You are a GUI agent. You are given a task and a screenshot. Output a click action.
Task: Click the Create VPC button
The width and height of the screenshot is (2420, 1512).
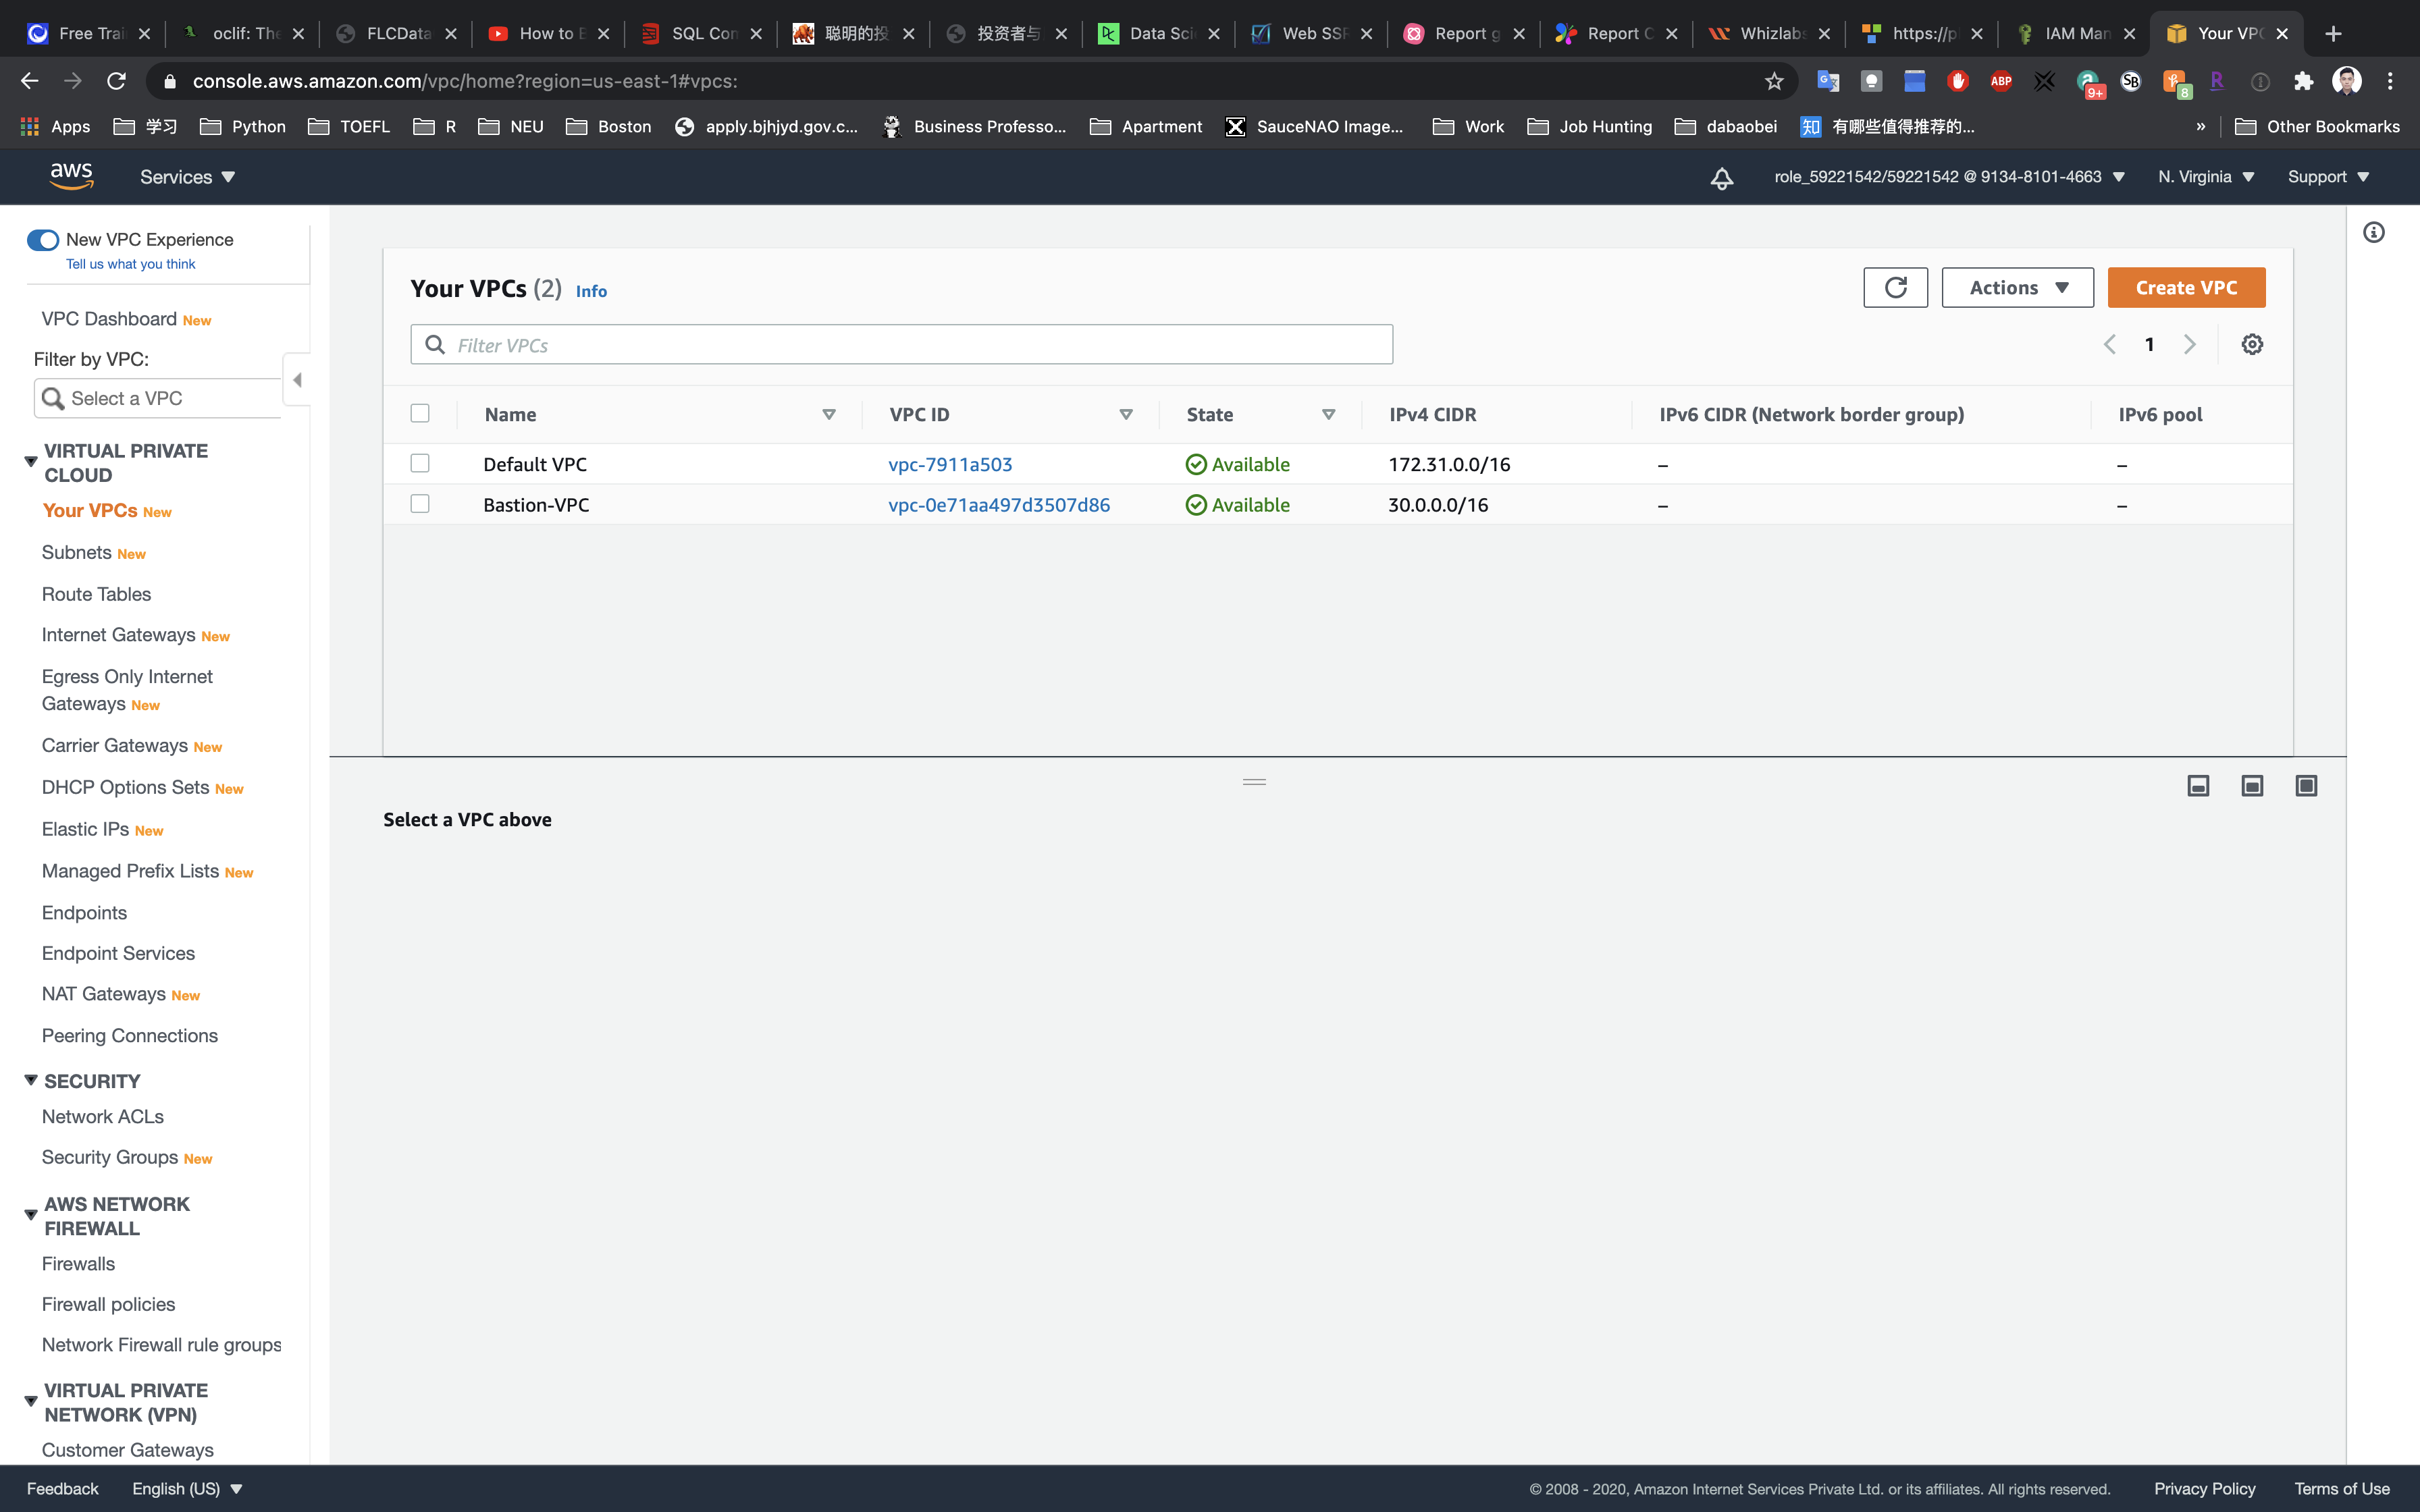point(2185,288)
